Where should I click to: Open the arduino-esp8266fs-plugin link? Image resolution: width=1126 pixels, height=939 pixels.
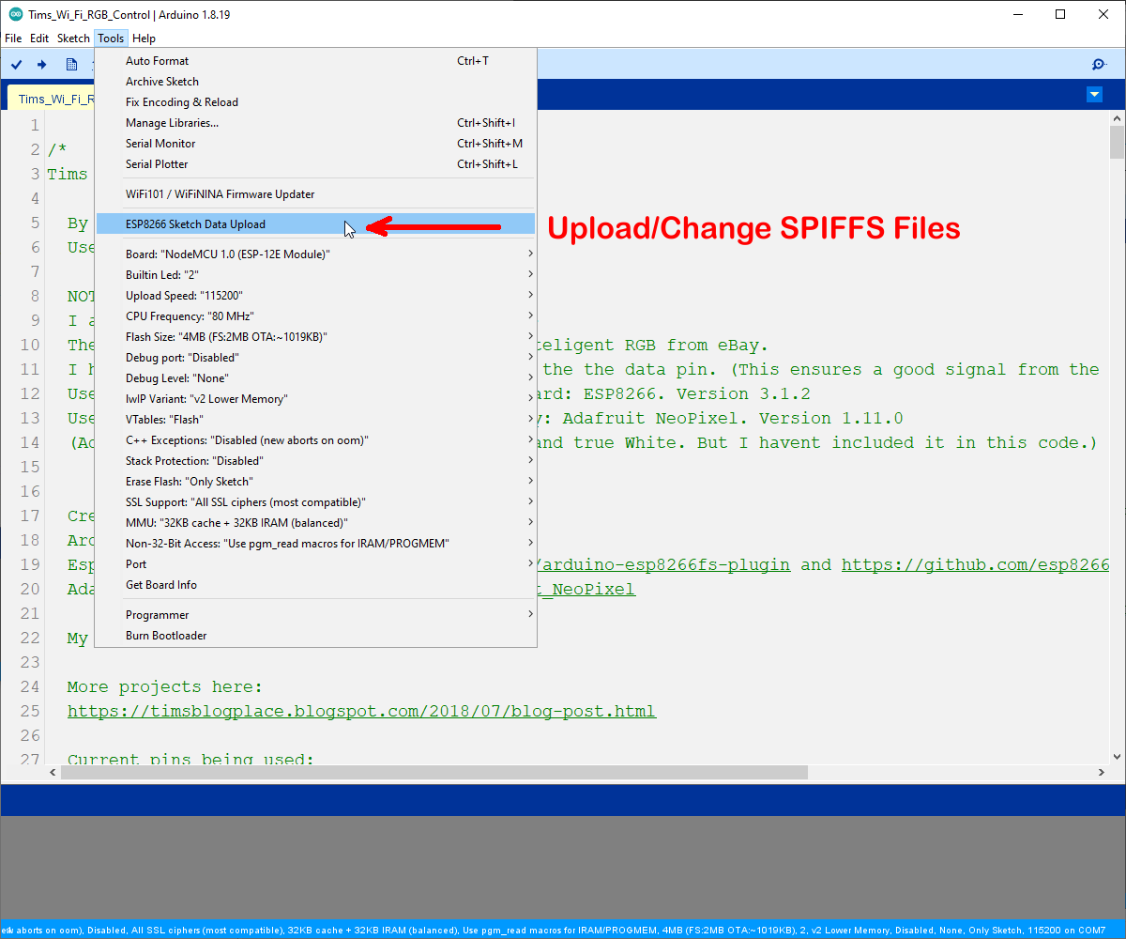click(x=664, y=564)
